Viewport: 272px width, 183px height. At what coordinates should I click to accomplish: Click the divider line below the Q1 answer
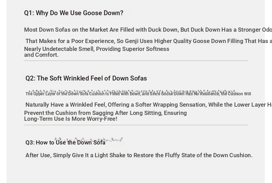click(136, 61)
